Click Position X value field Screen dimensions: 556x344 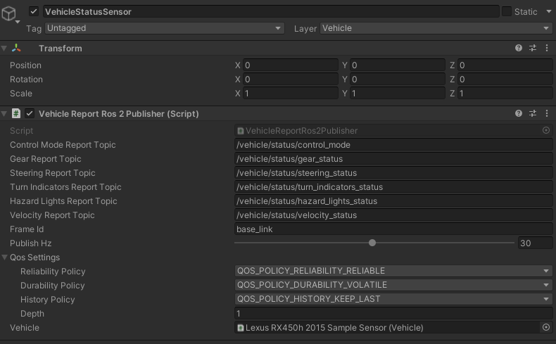click(x=291, y=65)
